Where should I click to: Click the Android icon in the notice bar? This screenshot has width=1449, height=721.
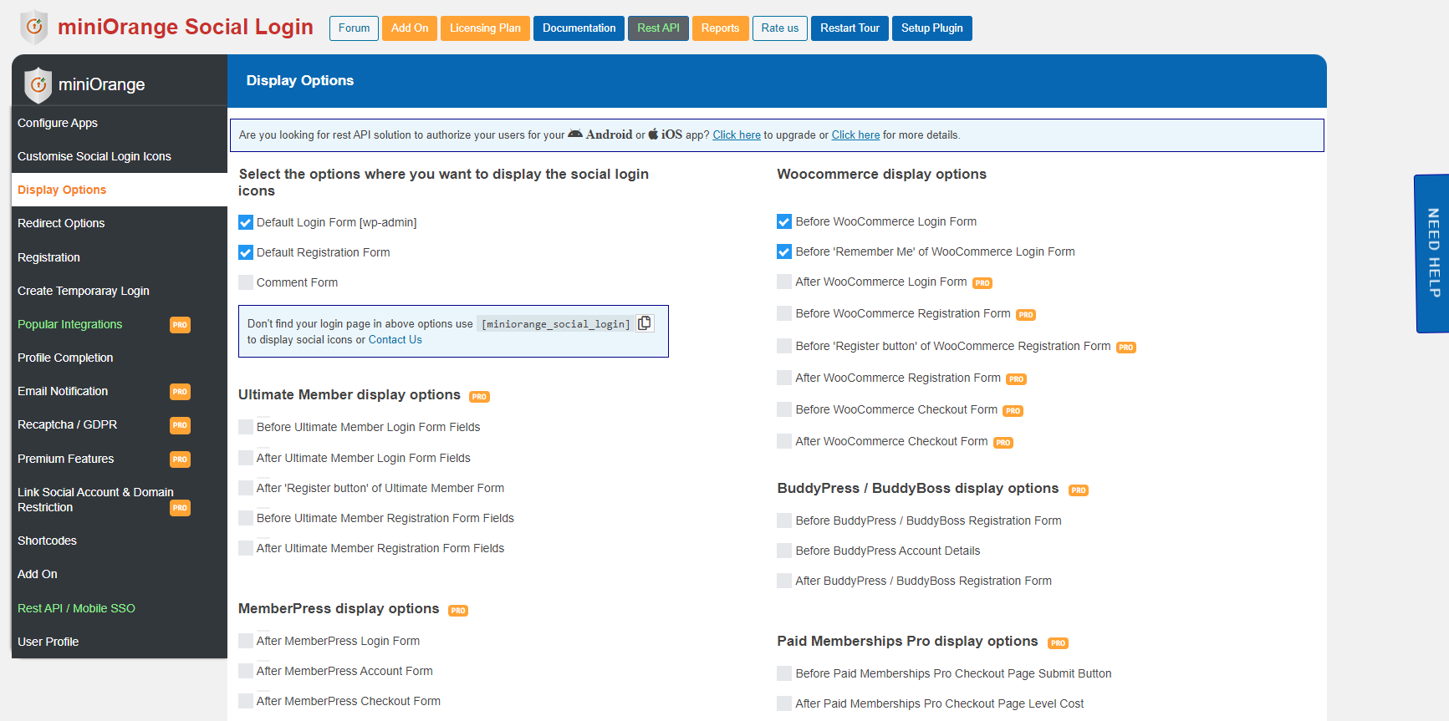[x=575, y=134]
